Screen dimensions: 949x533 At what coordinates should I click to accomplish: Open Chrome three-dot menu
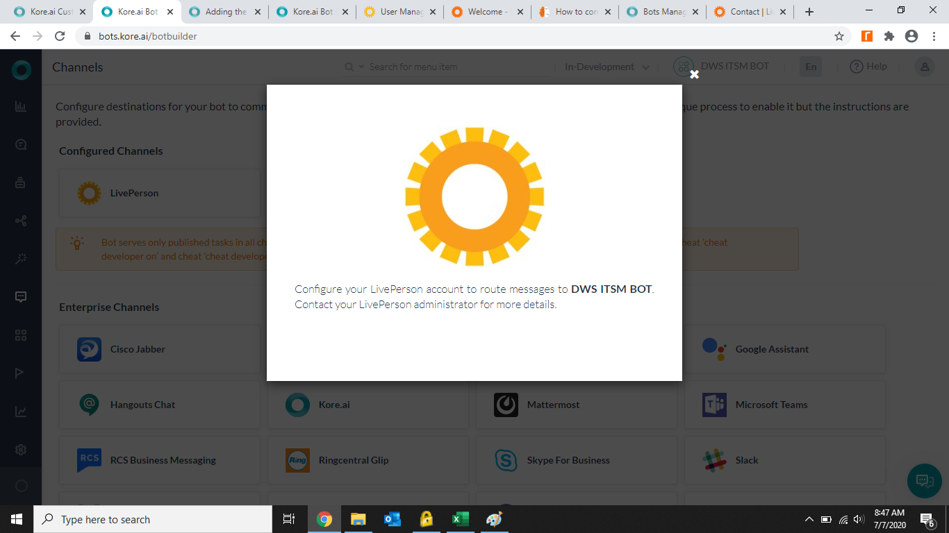pos(934,36)
